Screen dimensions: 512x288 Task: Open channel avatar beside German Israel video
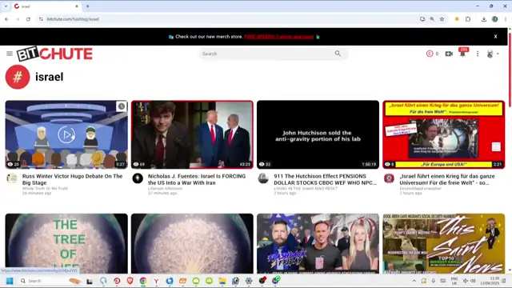(390, 178)
